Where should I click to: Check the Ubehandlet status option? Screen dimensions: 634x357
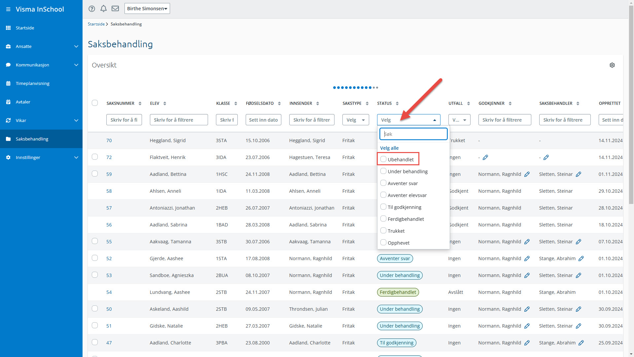[x=383, y=159]
